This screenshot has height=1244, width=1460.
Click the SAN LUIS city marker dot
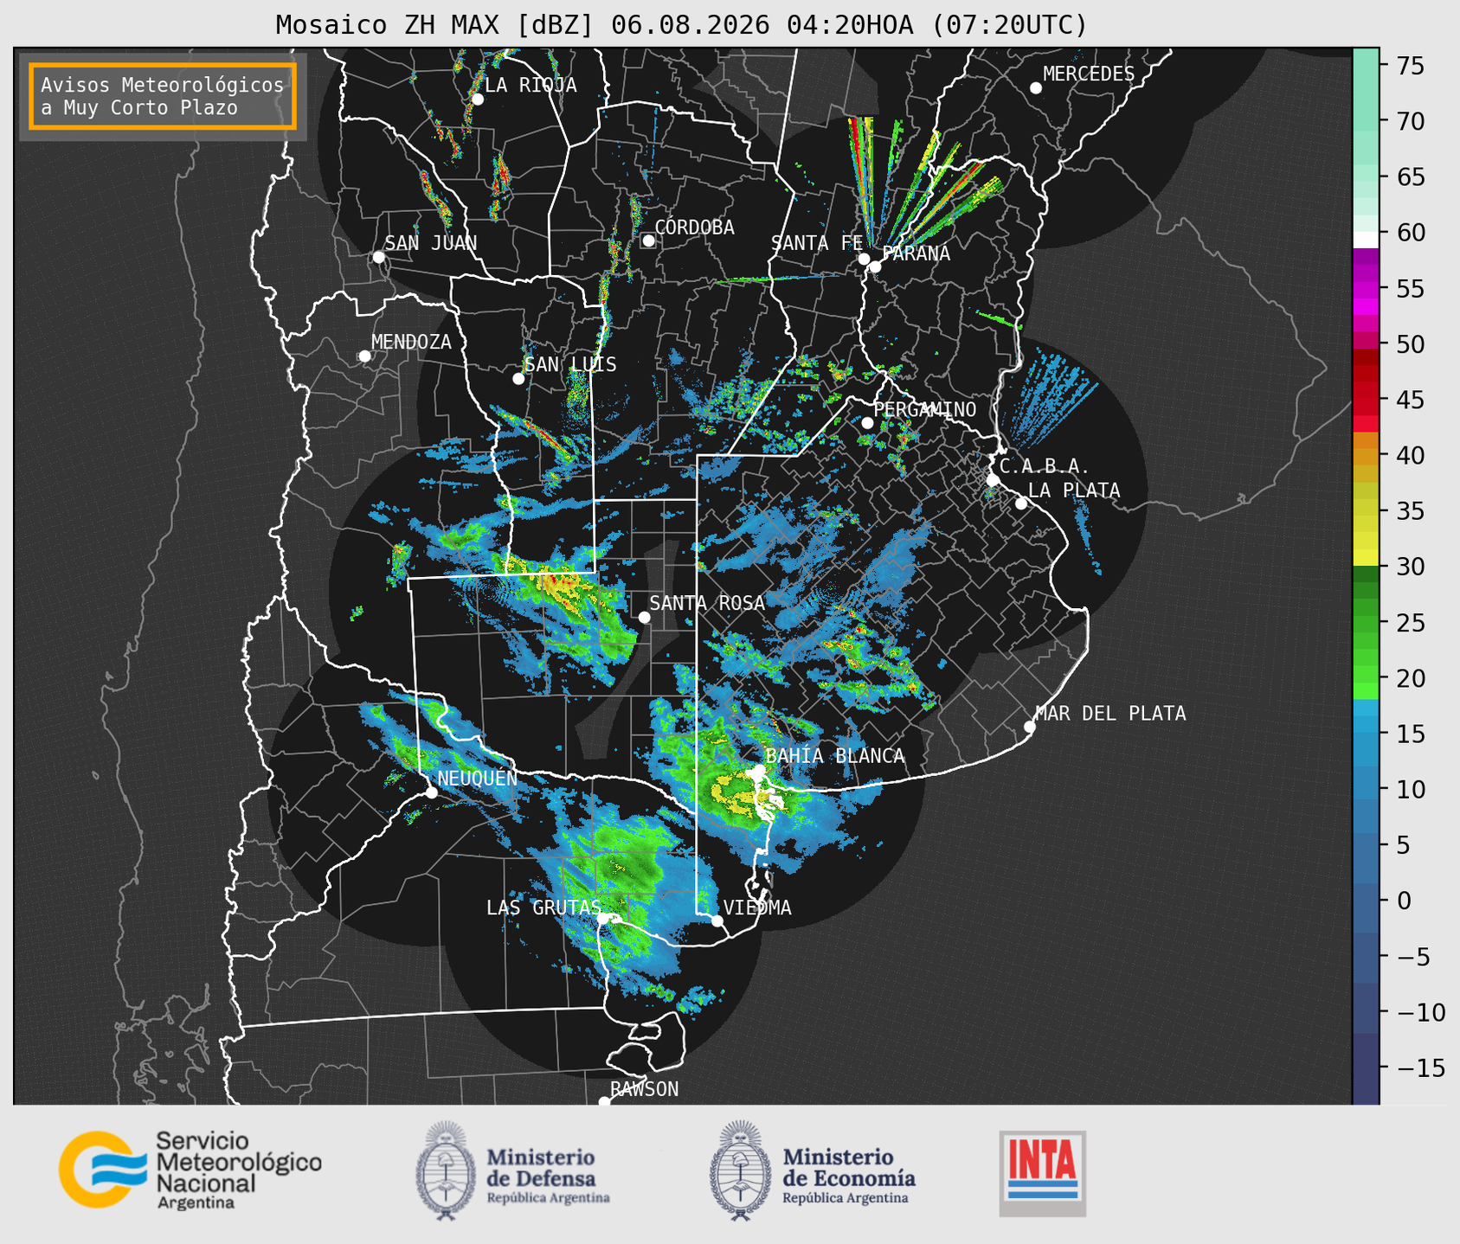click(518, 379)
